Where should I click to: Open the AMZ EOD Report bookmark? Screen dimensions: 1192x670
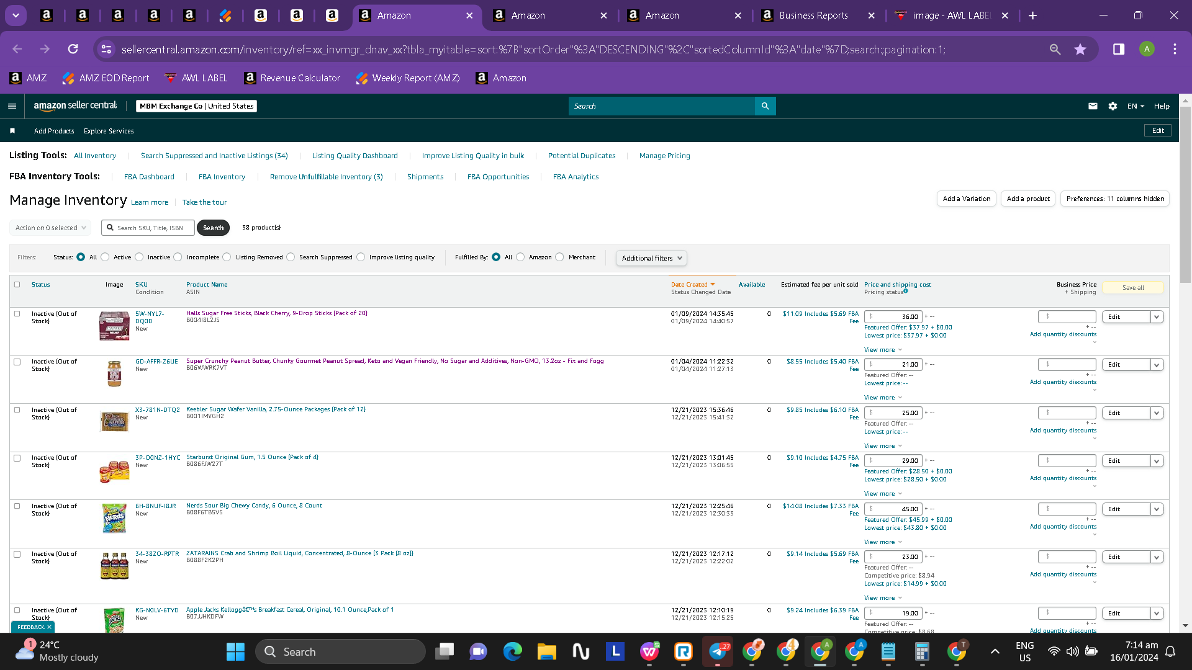point(106,78)
